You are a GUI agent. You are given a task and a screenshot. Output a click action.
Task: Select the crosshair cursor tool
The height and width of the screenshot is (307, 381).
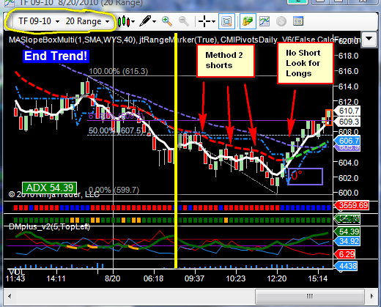(204, 21)
